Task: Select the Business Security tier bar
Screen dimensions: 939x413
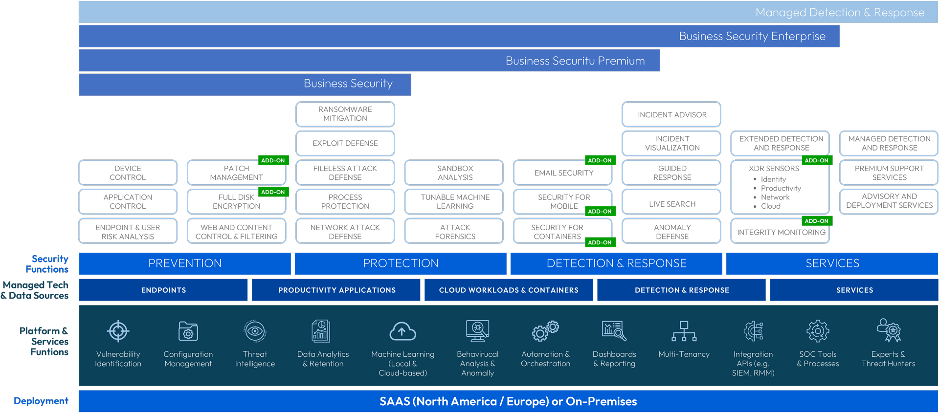Action: [245, 84]
